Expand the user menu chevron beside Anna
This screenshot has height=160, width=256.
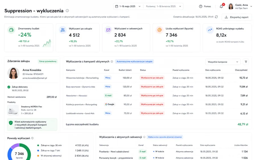click(x=251, y=6)
